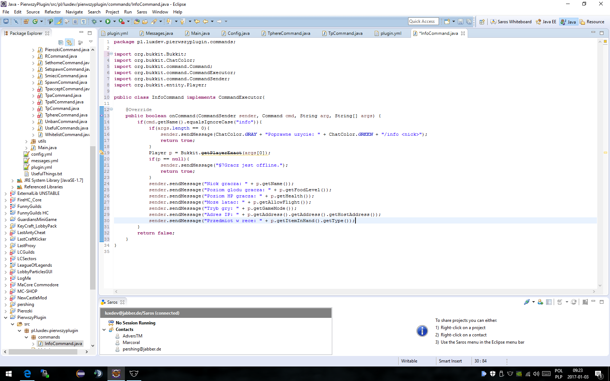Click the Add Contact icon in Saros view

[x=540, y=302]
